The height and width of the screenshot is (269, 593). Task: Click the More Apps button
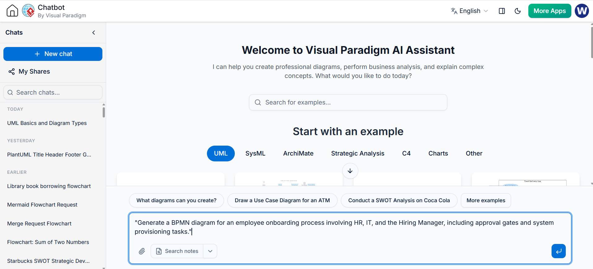click(549, 11)
